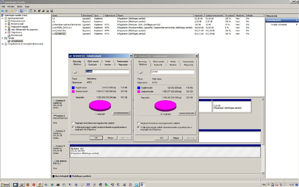Click OK in the I: properties dialog

[x=96, y=138]
